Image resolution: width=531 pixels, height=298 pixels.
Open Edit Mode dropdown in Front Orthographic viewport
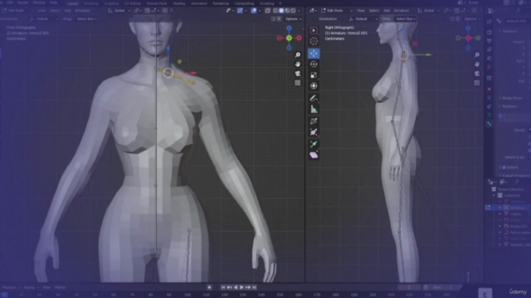pos(17,11)
